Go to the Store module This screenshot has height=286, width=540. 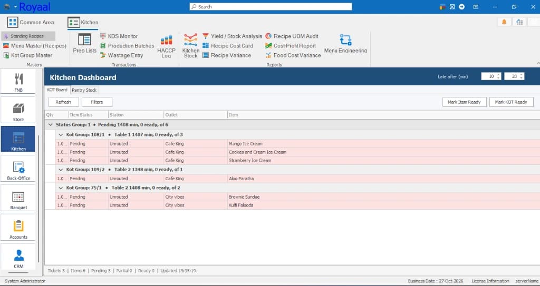pyautogui.click(x=18, y=111)
